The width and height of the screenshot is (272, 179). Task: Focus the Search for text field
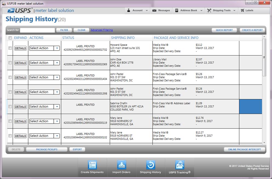pos(38,30)
